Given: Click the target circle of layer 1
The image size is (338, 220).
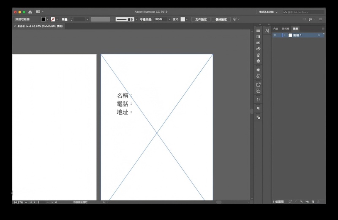Looking at the screenshot, I should pyautogui.click(x=319, y=35).
